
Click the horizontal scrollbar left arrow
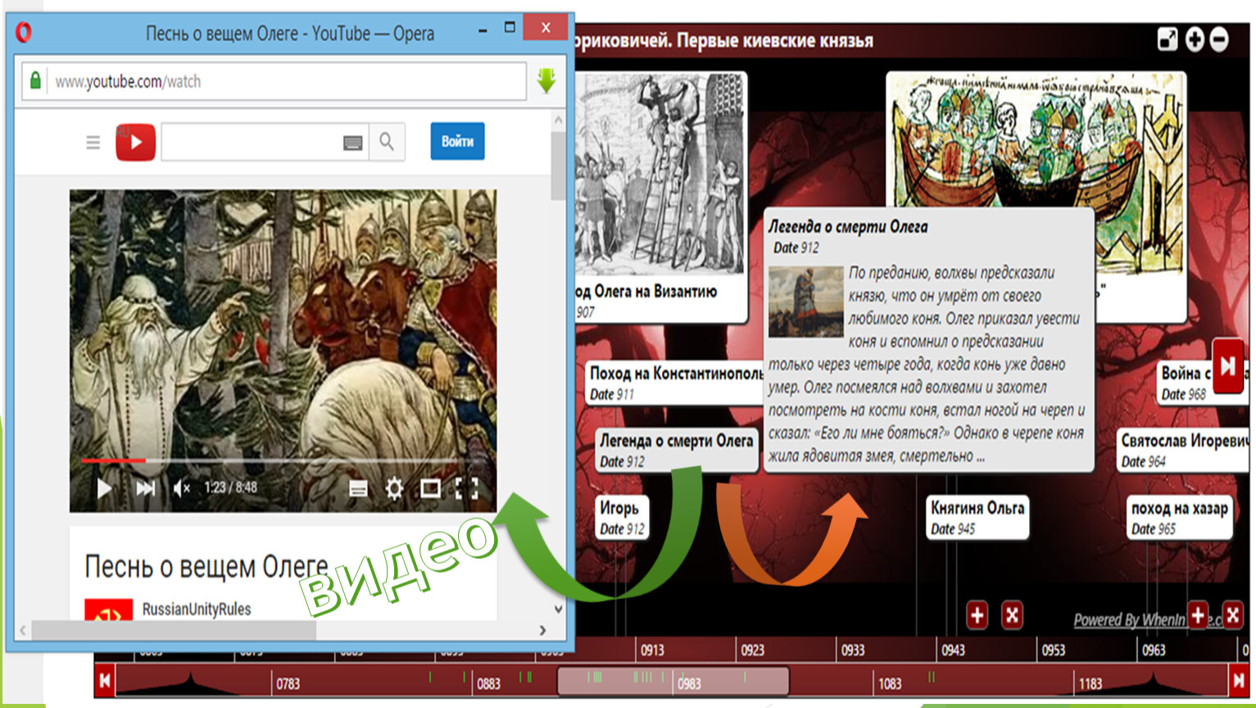(23, 630)
